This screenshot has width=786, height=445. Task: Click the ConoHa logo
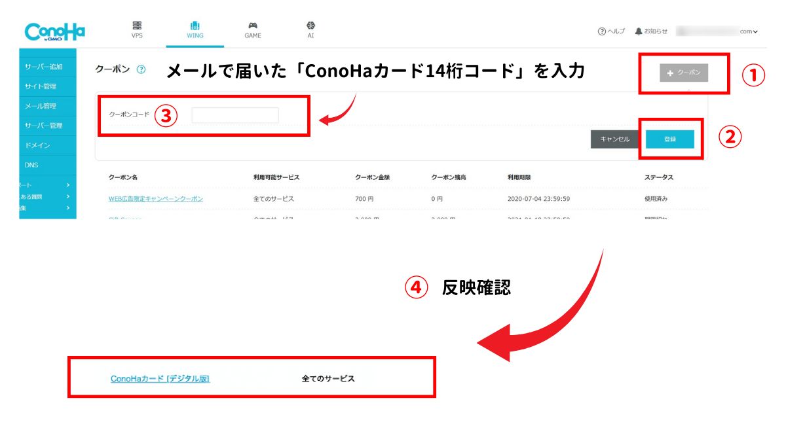click(x=55, y=32)
